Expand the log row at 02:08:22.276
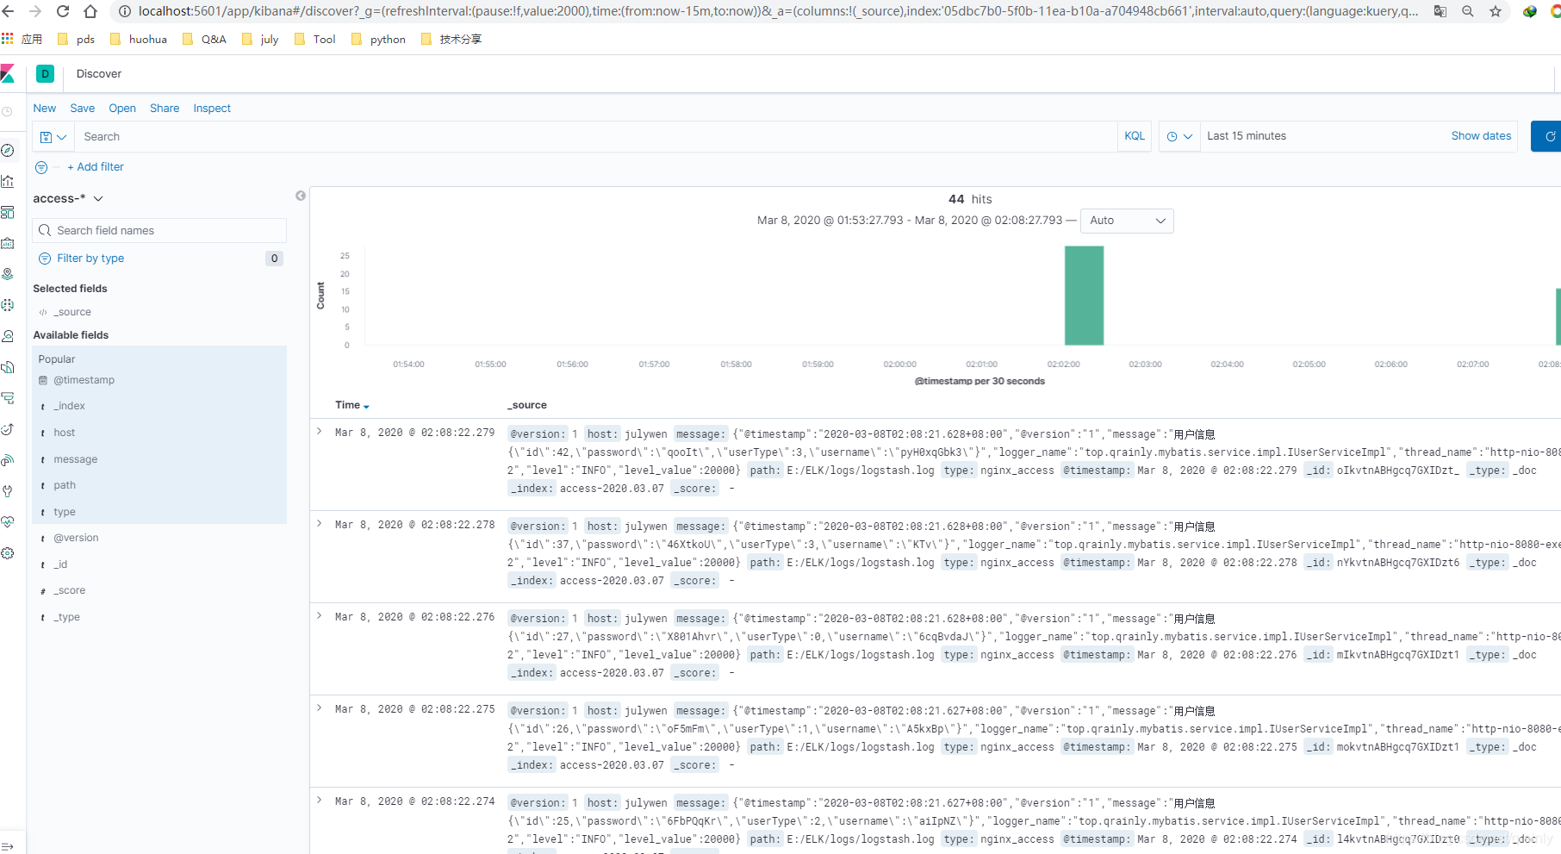This screenshot has width=1561, height=854. click(x=320, y=616)
